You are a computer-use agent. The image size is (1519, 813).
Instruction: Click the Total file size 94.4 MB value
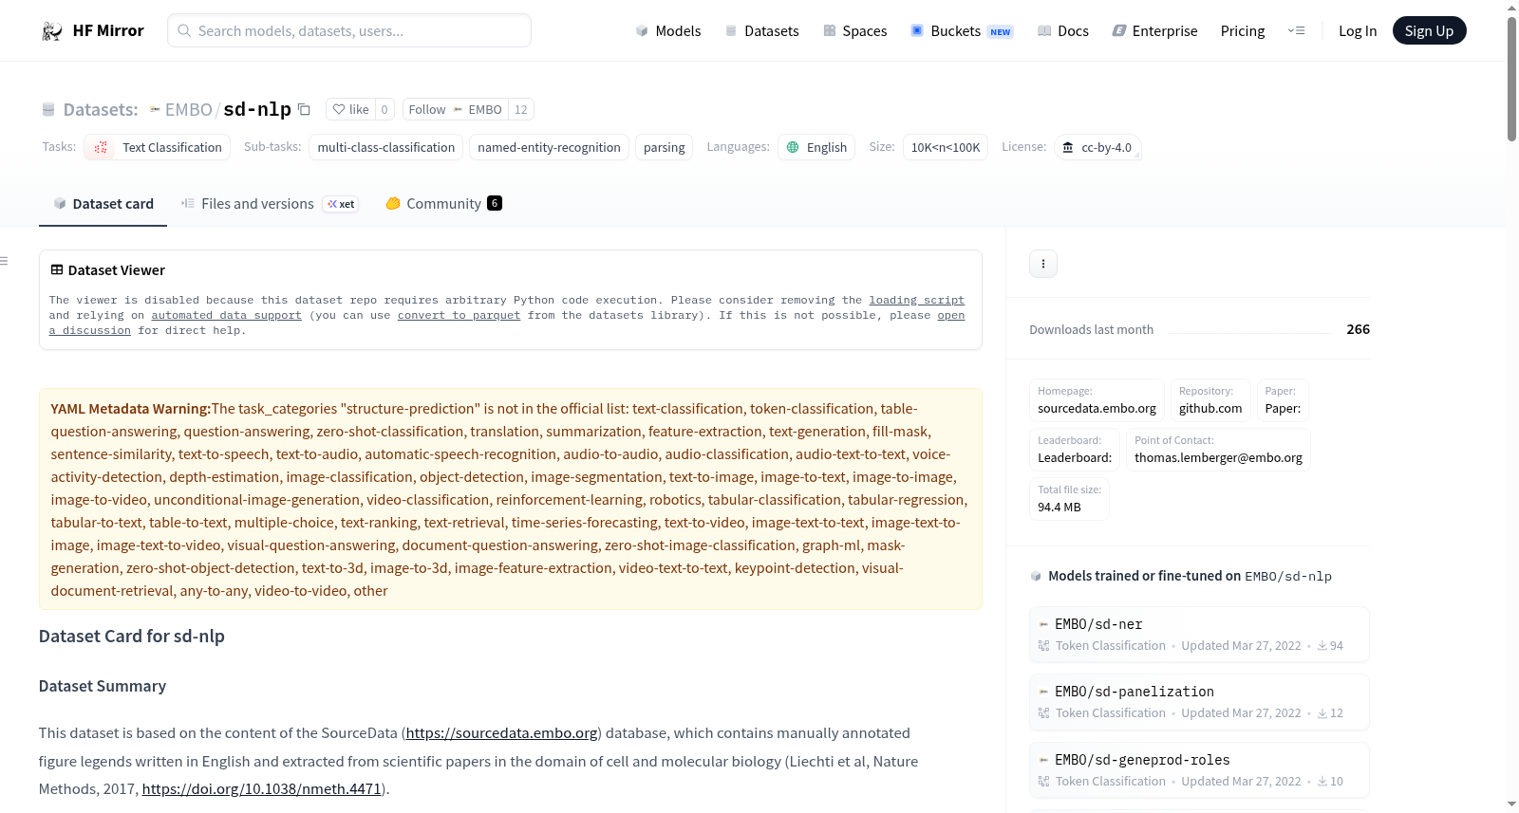tap(1060, 508)
